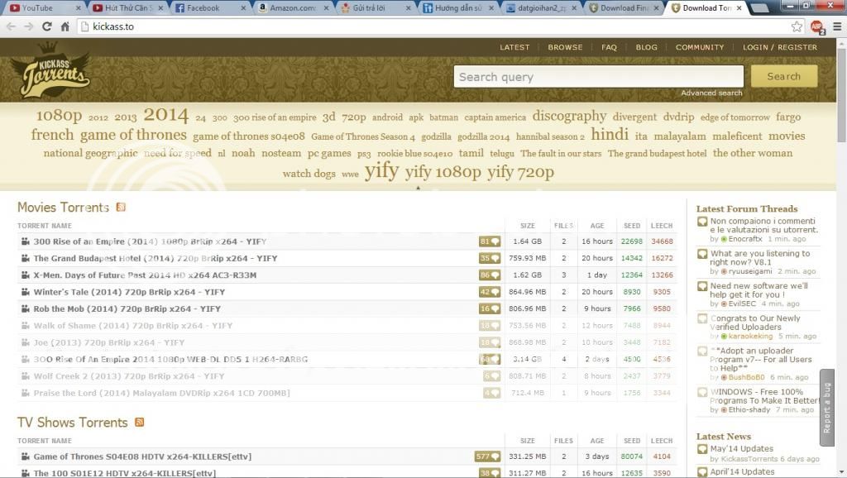The image size is (847, 478).
Task: Reload the page with the refresh icon
Action: [47, 26]
